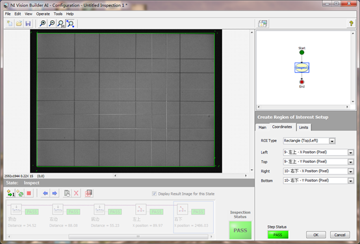Select the Zoom Out magnifier tool
The image size is (360, 244).
click(x=52, y=23)
